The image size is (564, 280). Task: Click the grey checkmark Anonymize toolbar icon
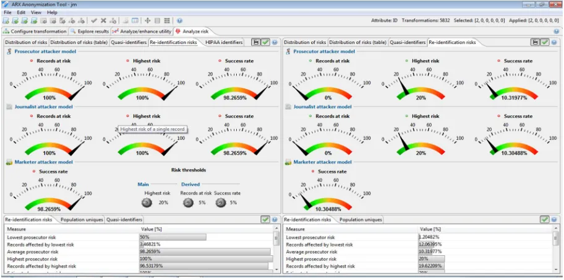click(94, 21)
